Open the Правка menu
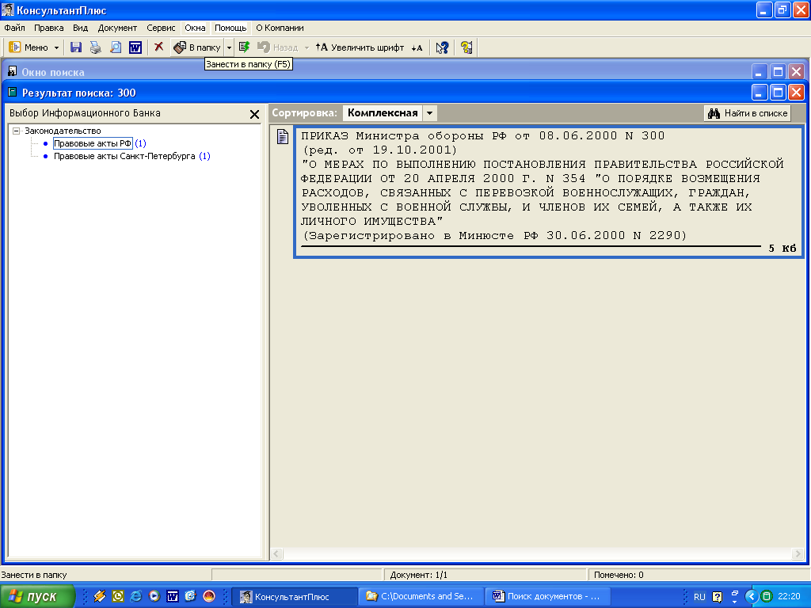811x608 pixels. (x=48, y=28)
